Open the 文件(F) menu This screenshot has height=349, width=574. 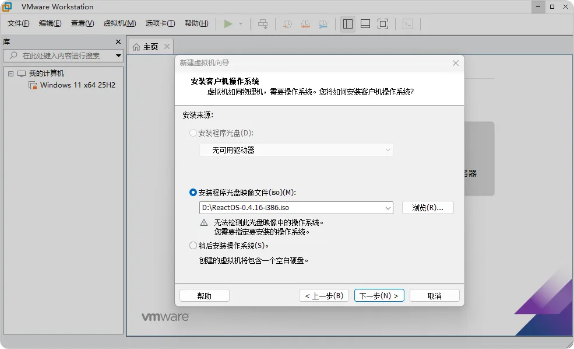click(18, 23)
